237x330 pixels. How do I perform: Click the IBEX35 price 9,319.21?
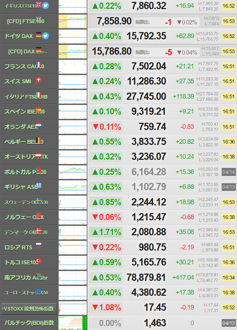coord(149,111)
